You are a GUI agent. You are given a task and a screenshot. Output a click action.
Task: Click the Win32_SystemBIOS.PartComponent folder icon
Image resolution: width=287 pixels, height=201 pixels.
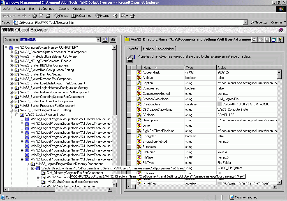click(x=17, y=65)
